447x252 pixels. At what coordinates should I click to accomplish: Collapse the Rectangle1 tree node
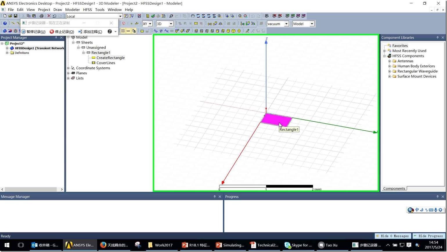pyautogui.click(x=84, y=53)
